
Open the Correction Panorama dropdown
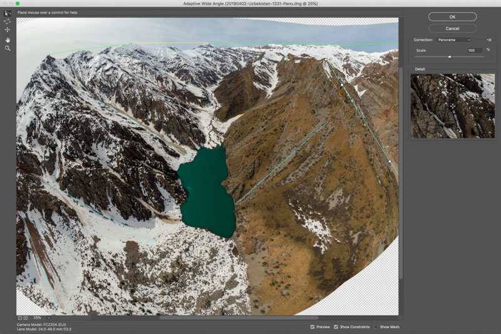point(454,39)
